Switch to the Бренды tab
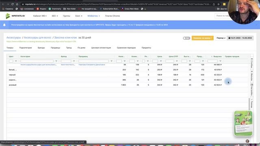The height and width of the screenshot is (146, 260). pos(41,48)
